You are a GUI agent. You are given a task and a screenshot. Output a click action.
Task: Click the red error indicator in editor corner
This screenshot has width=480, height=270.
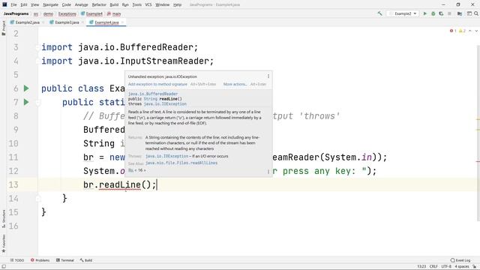pyautogui.click(x=453, y=31)
